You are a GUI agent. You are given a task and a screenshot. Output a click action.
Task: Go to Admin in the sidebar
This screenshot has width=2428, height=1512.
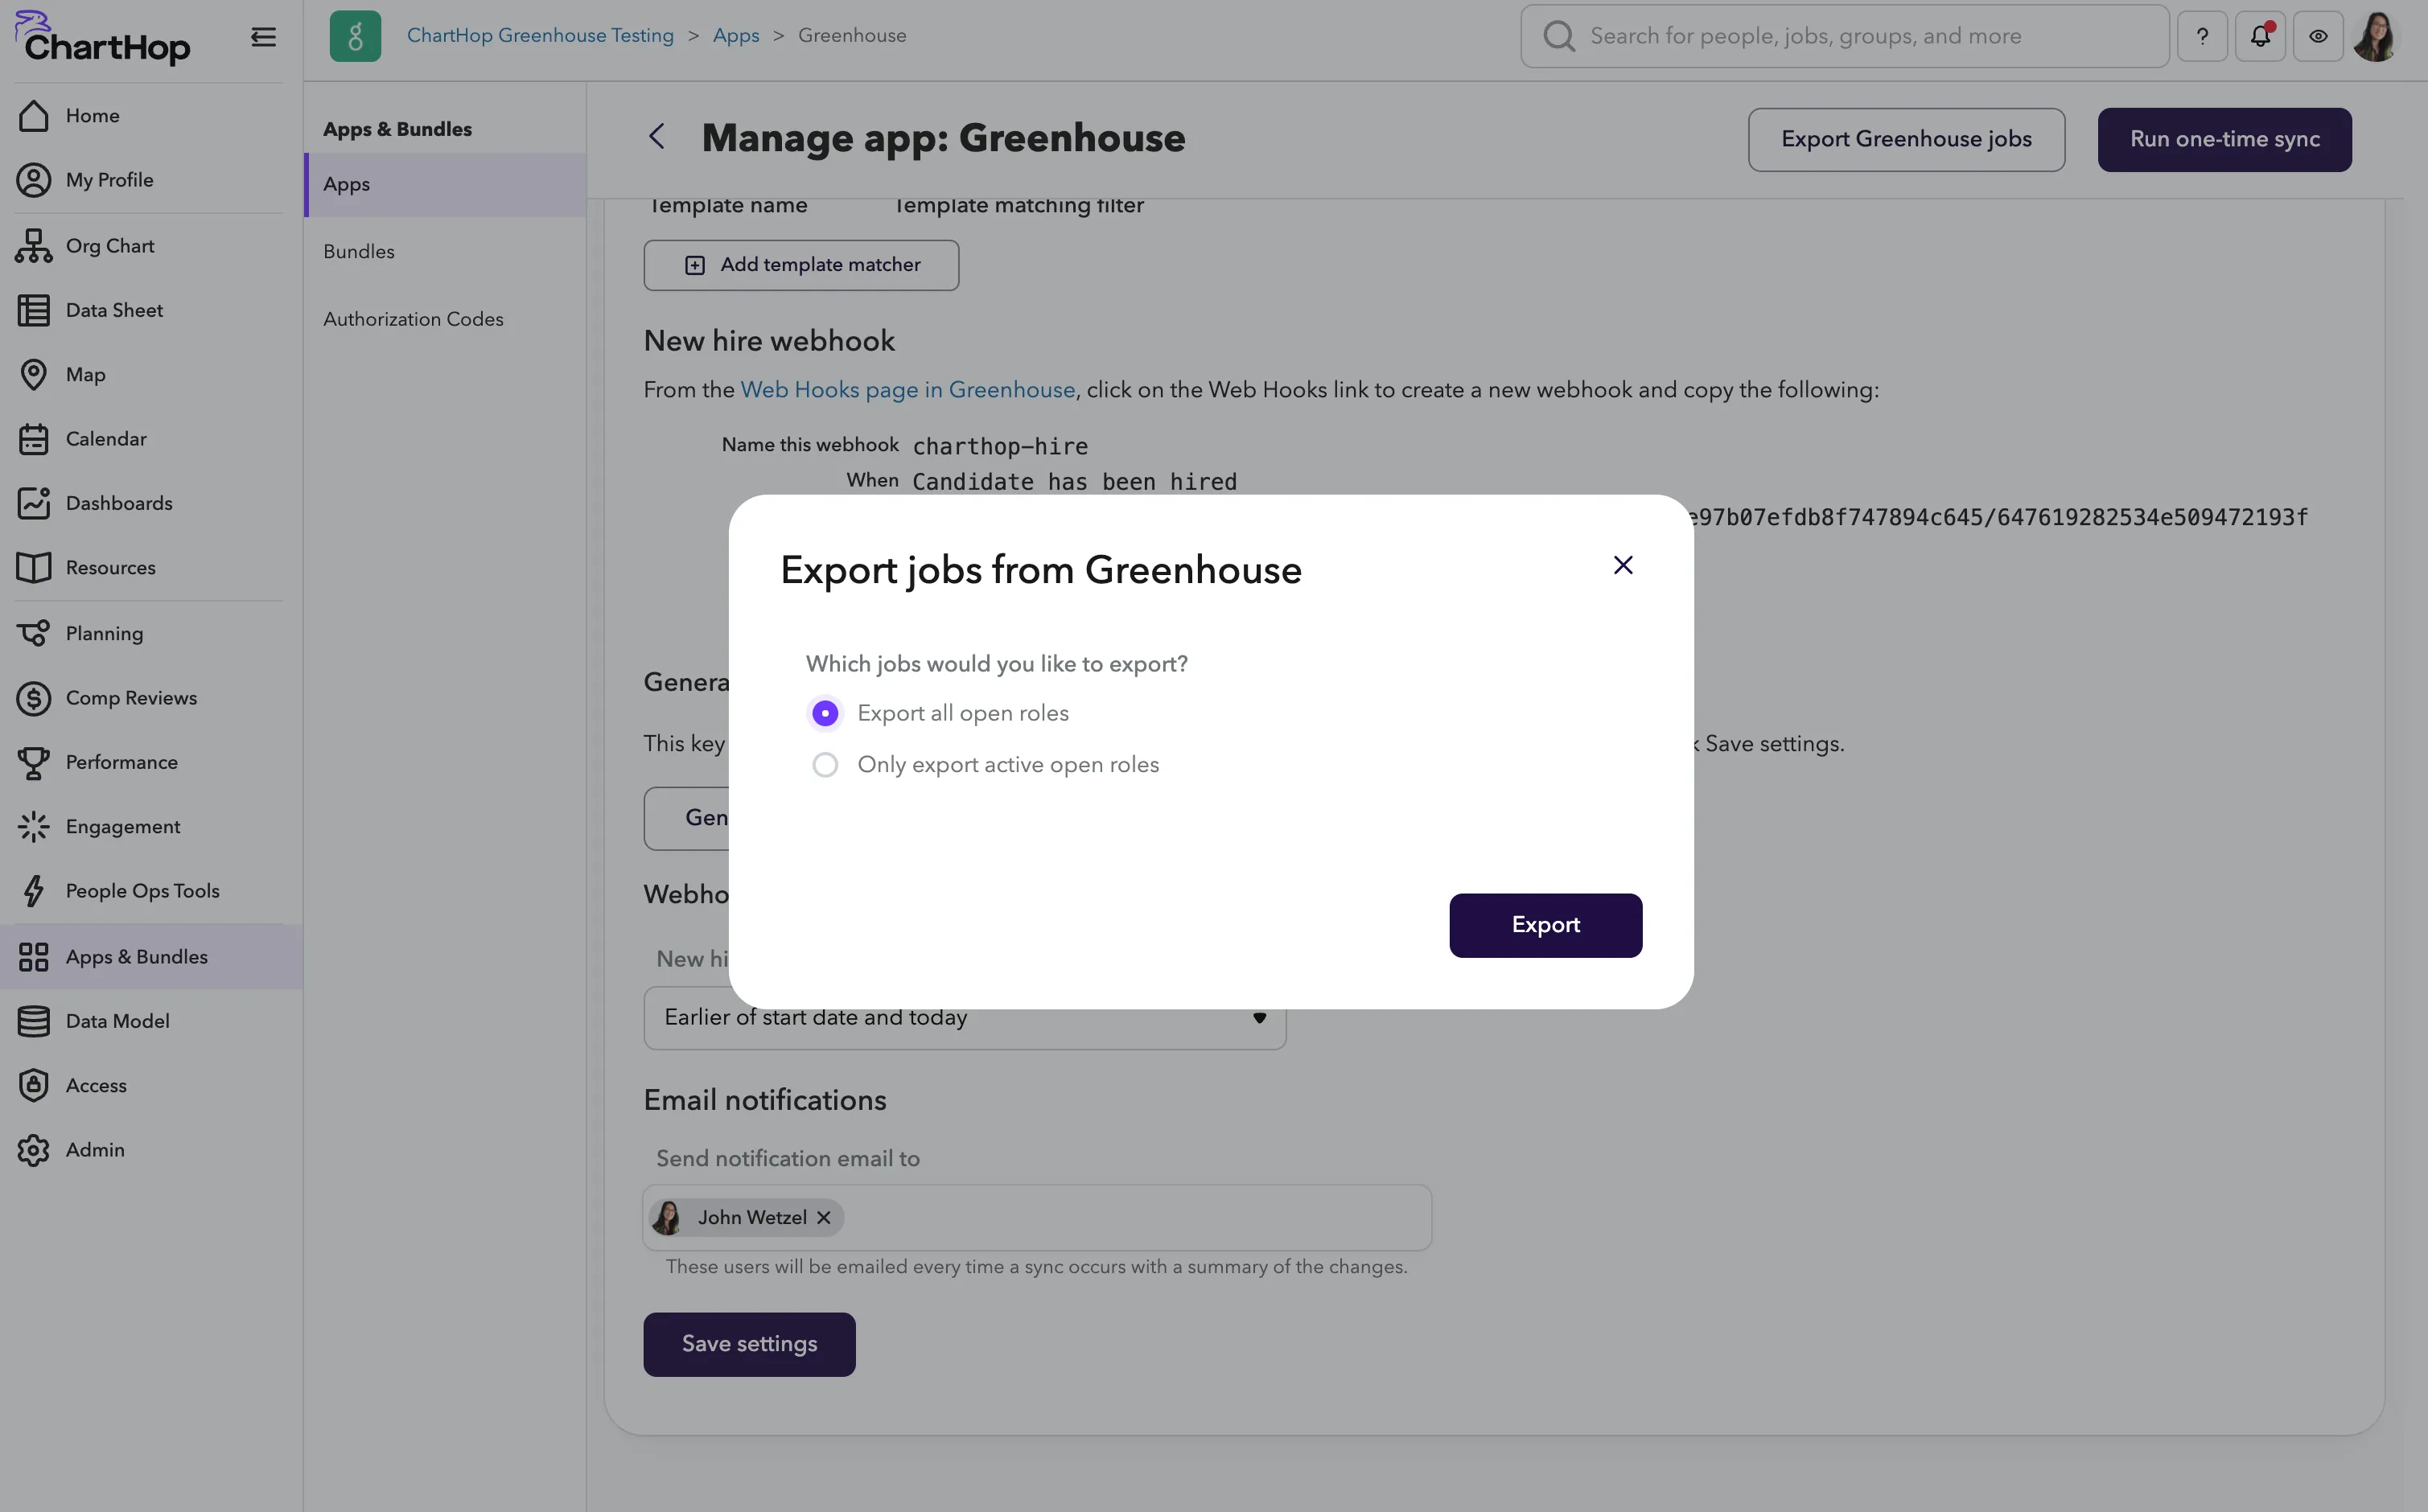[150, 1150]
